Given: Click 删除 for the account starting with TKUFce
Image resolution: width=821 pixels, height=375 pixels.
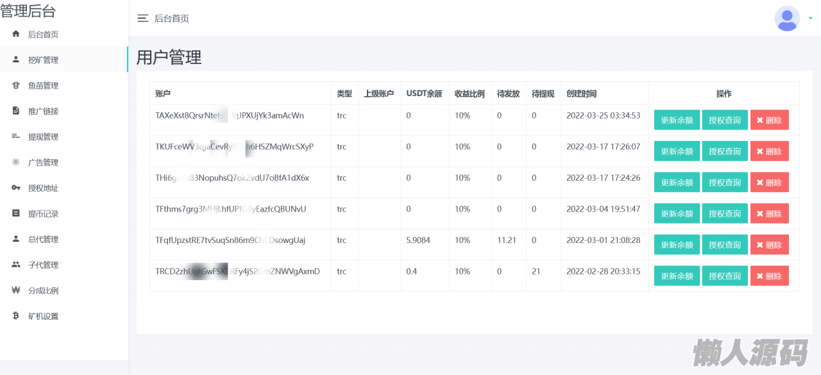Looking at the screenshot, I should pyautogui.click(x=769, y=151).
